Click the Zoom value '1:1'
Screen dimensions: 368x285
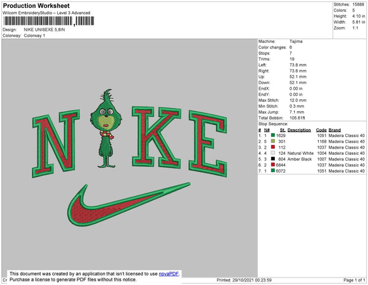pyautogui.click(x=355, y=28)
